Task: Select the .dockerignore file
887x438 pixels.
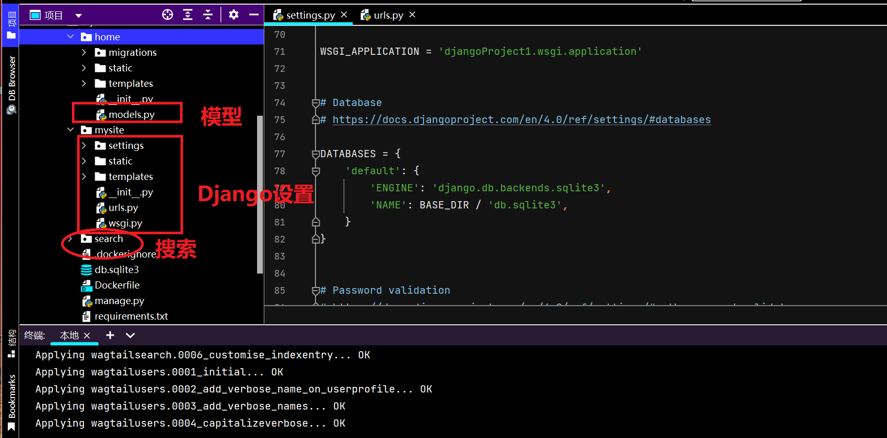Action: (x=126, y=254)
